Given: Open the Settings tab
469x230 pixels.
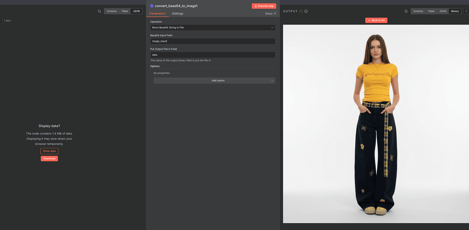Looking at the screenshot, I should 178,13.
